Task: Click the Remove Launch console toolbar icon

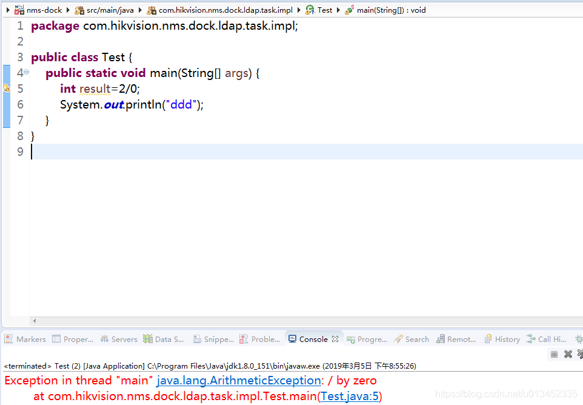Action: coord(568,354)
